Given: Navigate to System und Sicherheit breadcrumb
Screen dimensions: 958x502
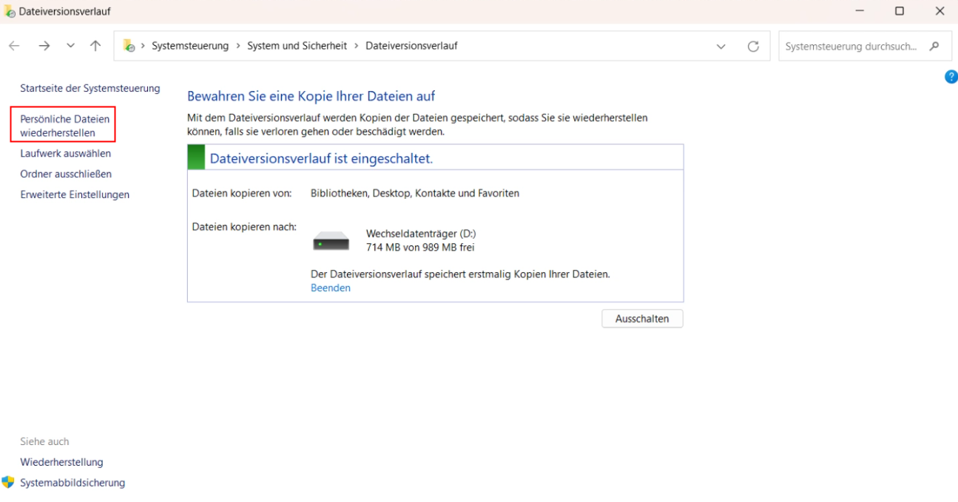Looking at the screenshot, I should (x=297, y=46).
